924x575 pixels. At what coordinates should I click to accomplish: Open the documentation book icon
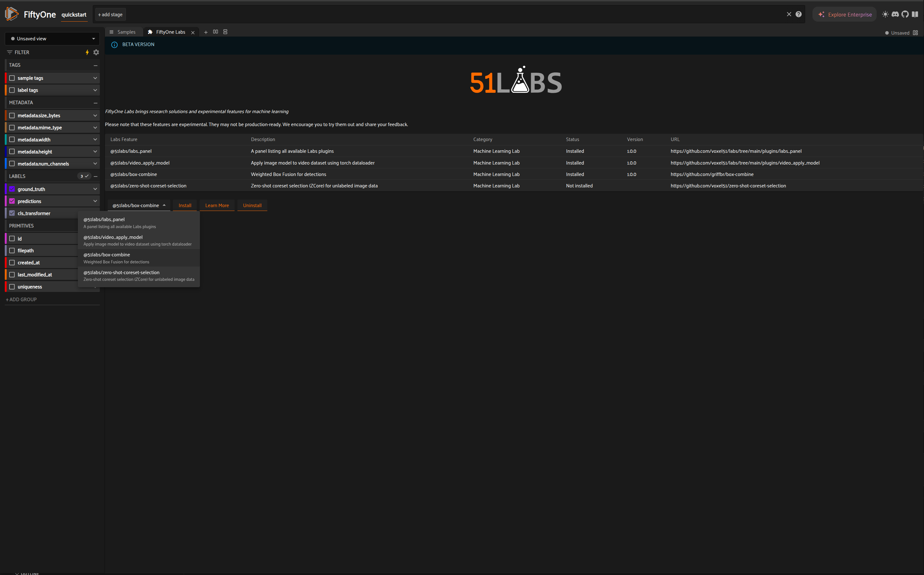point(915,14)
